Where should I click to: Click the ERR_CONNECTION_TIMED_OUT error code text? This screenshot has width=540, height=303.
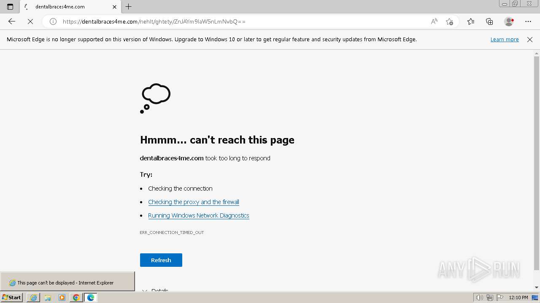(x=172, y=232)
